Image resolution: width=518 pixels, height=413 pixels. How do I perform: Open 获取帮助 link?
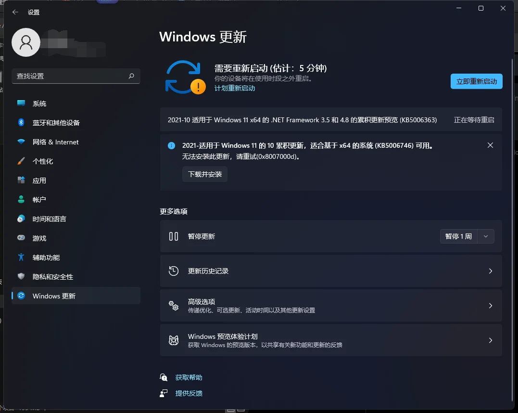(189, 377)
